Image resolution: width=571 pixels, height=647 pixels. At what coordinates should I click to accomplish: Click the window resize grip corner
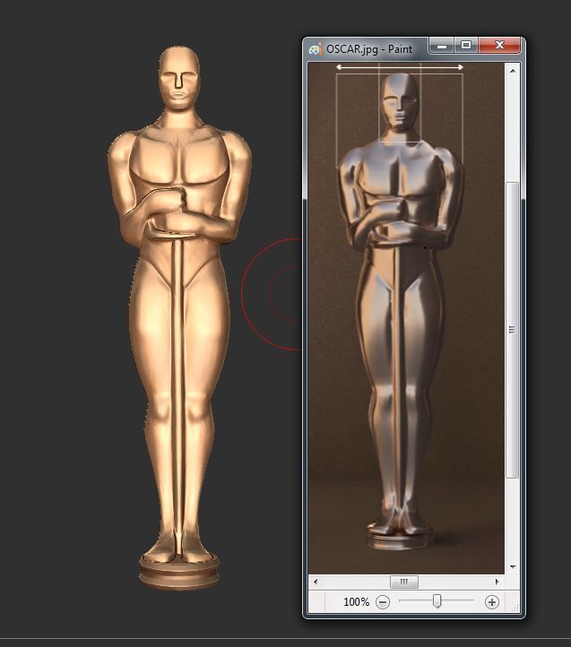point(515,608)
